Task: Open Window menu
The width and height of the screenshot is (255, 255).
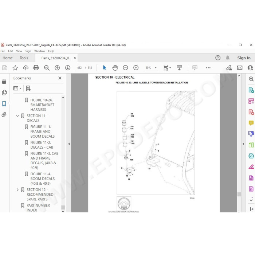Action: click(x=39, y=51)
